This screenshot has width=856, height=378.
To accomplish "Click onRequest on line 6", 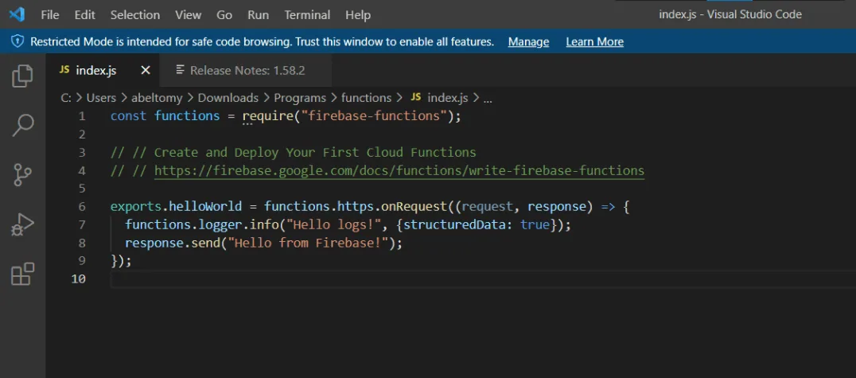I will point(414,206).
